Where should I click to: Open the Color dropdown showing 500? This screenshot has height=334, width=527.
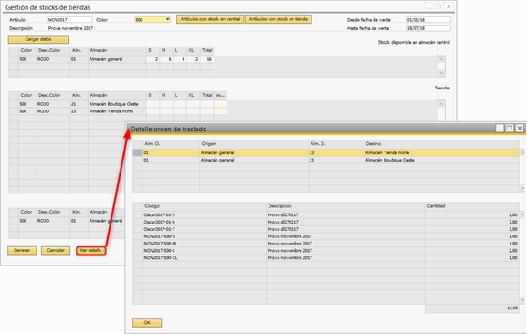pos(153,20)
